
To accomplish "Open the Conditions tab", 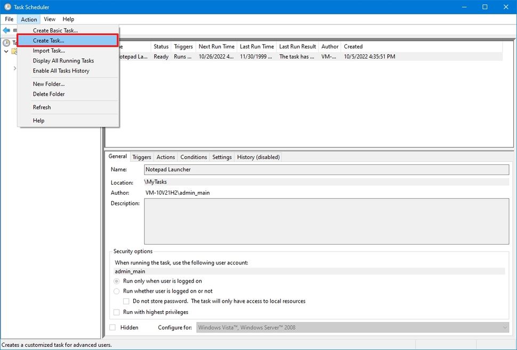I will (193, 156).
